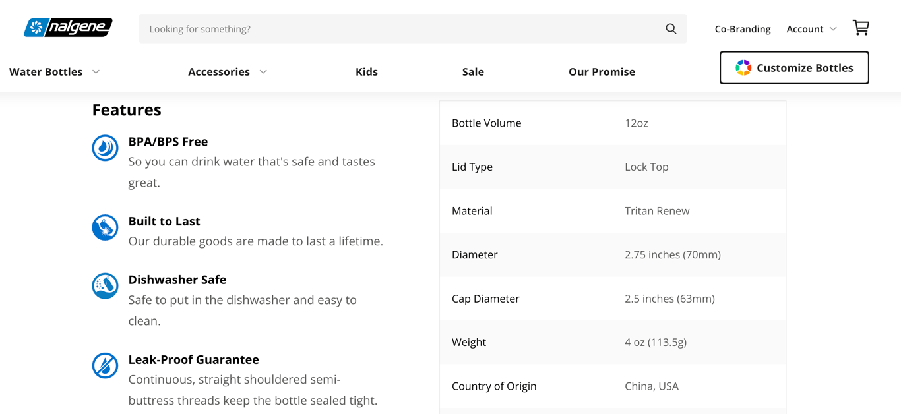
Task: Click the Dishwasher Safe feature icon
Action: click(x=105, y=286)
